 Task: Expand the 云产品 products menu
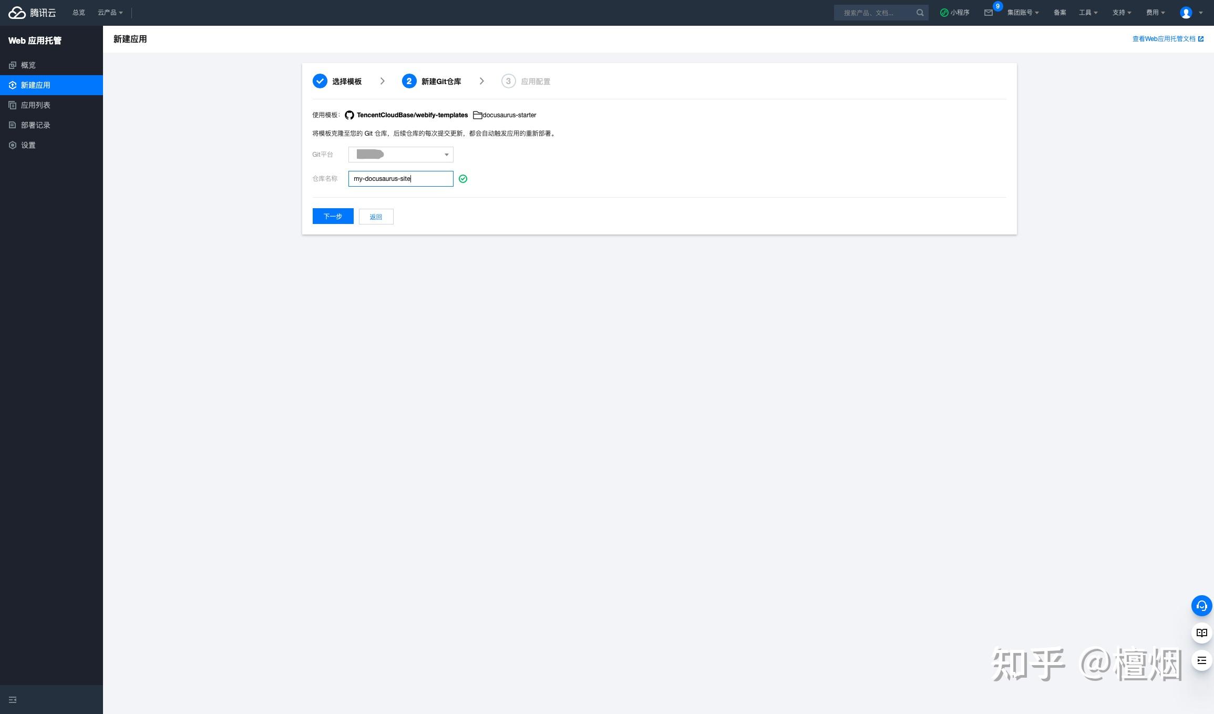[110, 13]
